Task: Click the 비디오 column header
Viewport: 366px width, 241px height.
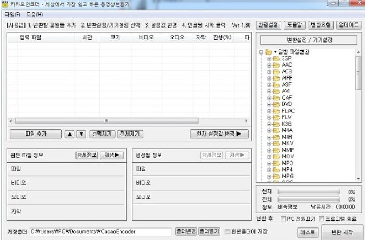Action: tap(146, 37)
